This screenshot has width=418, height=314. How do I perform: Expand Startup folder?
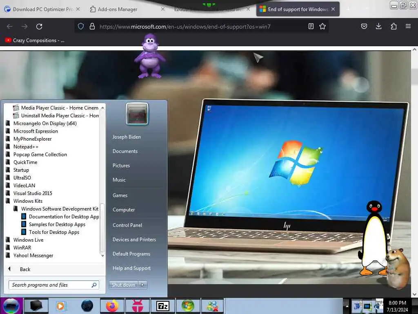coord(17,170)
